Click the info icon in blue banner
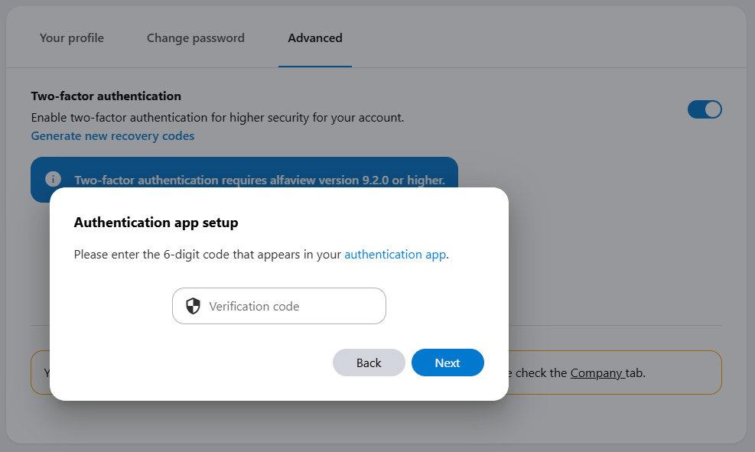This screenshot has width=755, height=452. click(53, 179)
